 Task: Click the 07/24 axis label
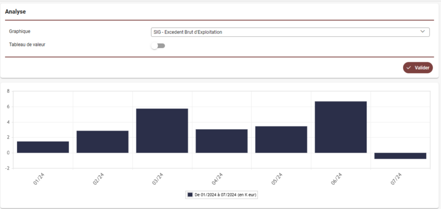396,179
